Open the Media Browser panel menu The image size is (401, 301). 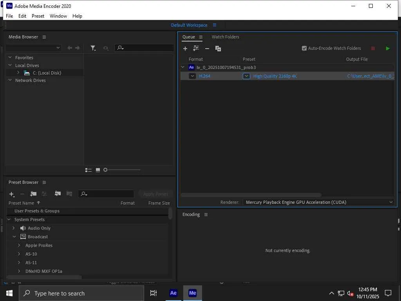44,37
